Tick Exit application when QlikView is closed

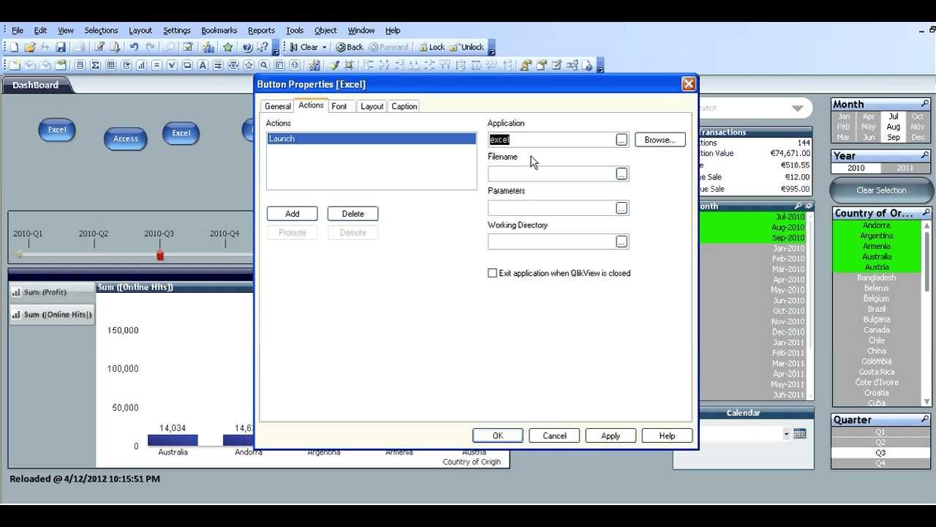(x=492, y=273)
